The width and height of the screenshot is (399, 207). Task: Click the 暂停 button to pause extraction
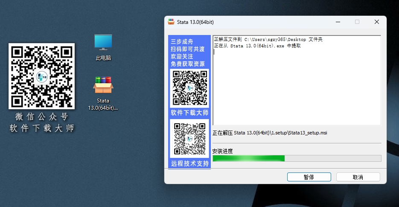(x=309, y=177)
